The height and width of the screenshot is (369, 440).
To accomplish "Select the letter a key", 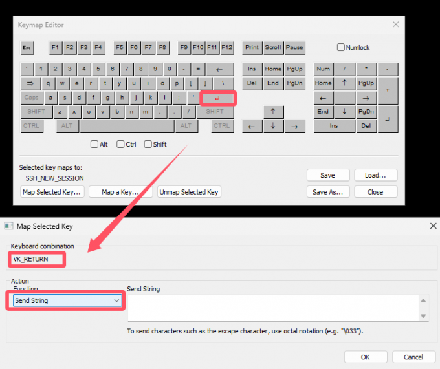I will point(50,98).
